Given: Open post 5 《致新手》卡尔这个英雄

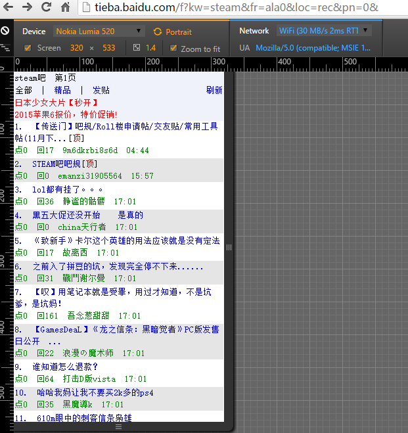Looking at the screenshot, I should point(118,240).
